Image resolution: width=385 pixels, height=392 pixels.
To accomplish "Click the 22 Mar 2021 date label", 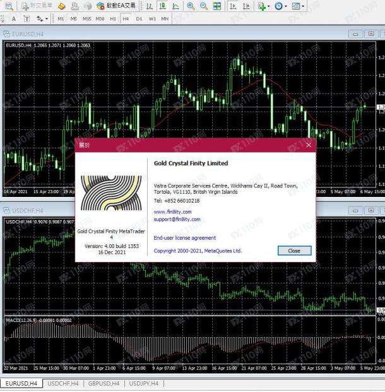I will (x=16, y=368).
